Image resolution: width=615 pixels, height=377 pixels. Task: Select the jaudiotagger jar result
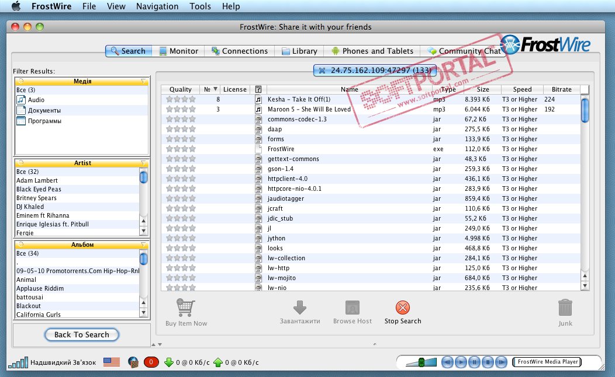click(371, 198)
